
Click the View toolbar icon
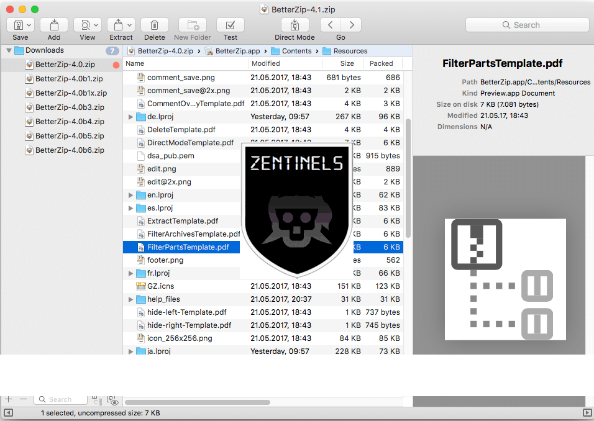(x=86, y=25)
